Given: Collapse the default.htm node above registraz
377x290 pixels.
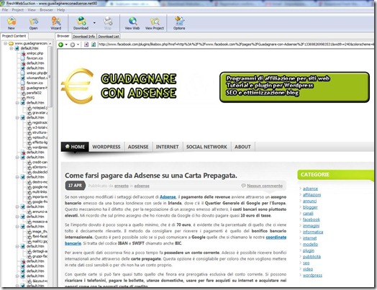Looking at the screenshot, I should point(17,117).
